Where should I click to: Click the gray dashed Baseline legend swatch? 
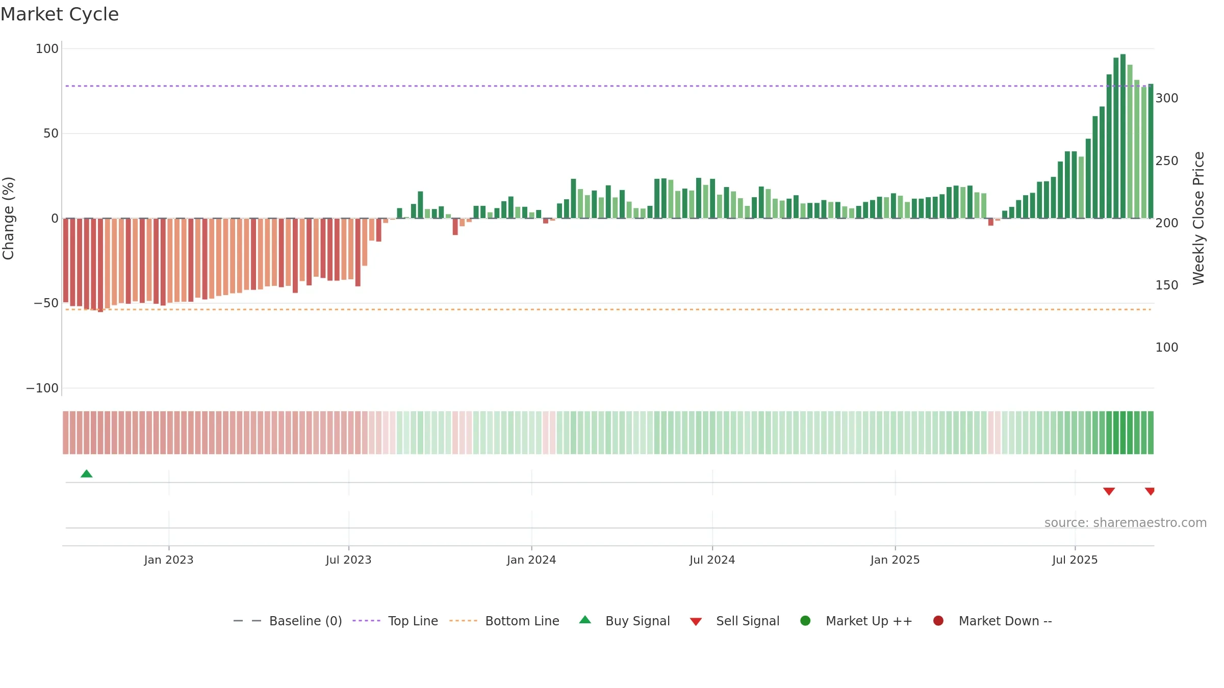click(x=247, y=621)
